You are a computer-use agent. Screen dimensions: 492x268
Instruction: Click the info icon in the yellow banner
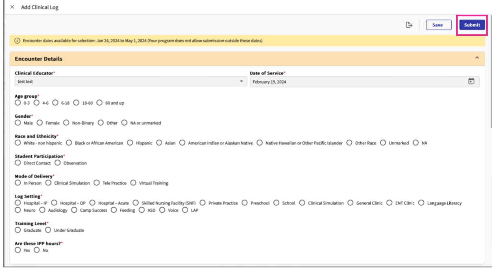point(17,41)
